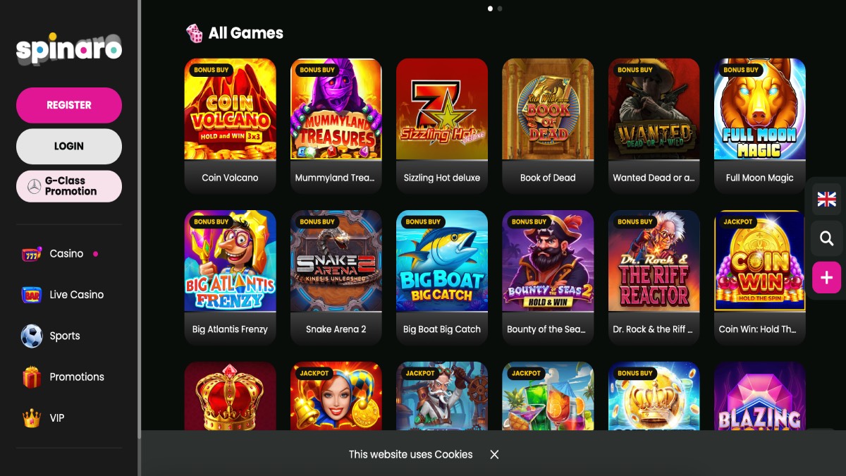The height and width of the screenshot is (476, 846).
Task: Click the Register button
Action: coord(69,105)
